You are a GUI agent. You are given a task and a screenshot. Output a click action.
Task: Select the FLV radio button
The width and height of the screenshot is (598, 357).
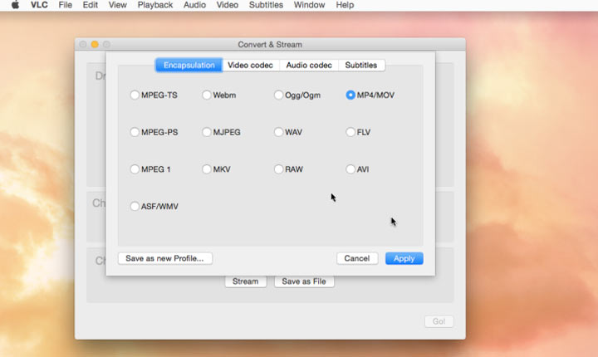point(350,132)
